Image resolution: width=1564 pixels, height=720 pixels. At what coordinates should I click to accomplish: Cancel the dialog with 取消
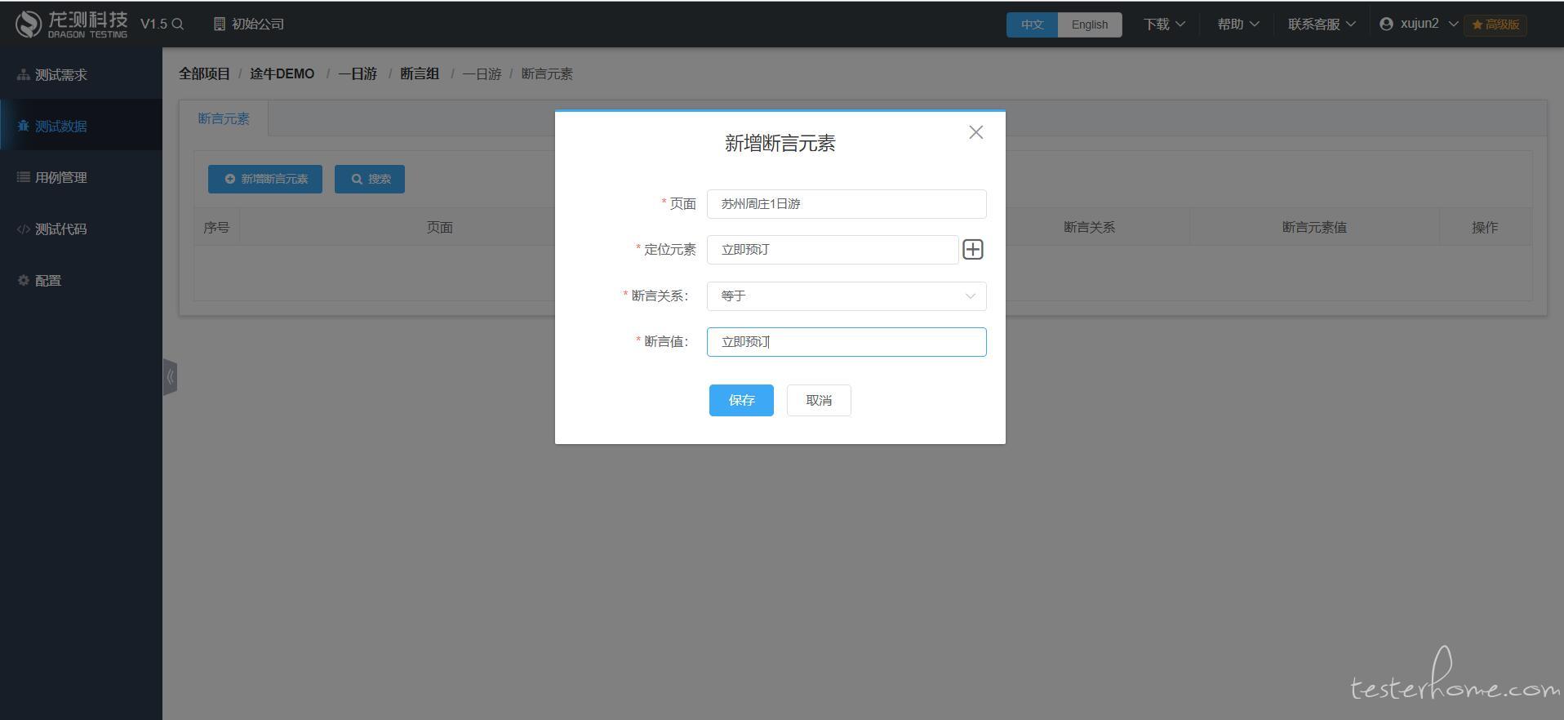[x=819, y=400]
